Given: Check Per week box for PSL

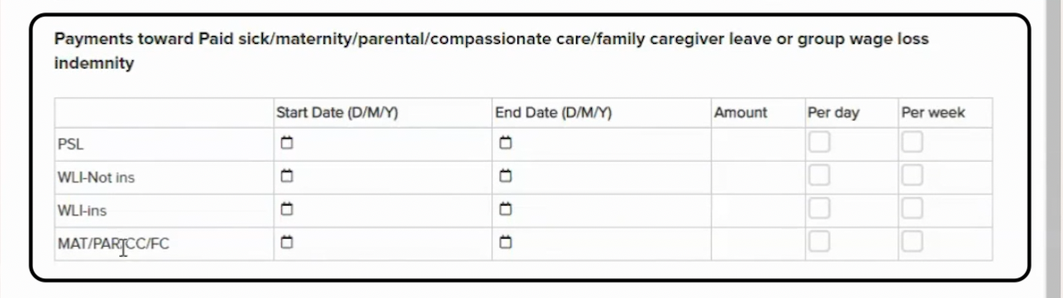Looking at the screenshot, I should pos(913,143).
